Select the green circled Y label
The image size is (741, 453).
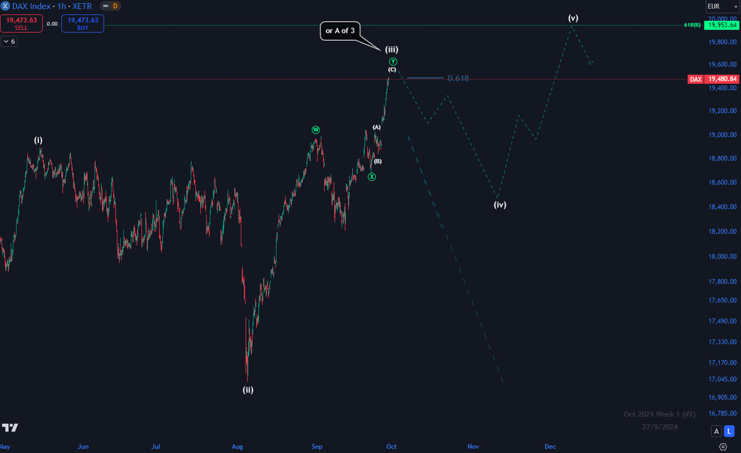point(393,61)
